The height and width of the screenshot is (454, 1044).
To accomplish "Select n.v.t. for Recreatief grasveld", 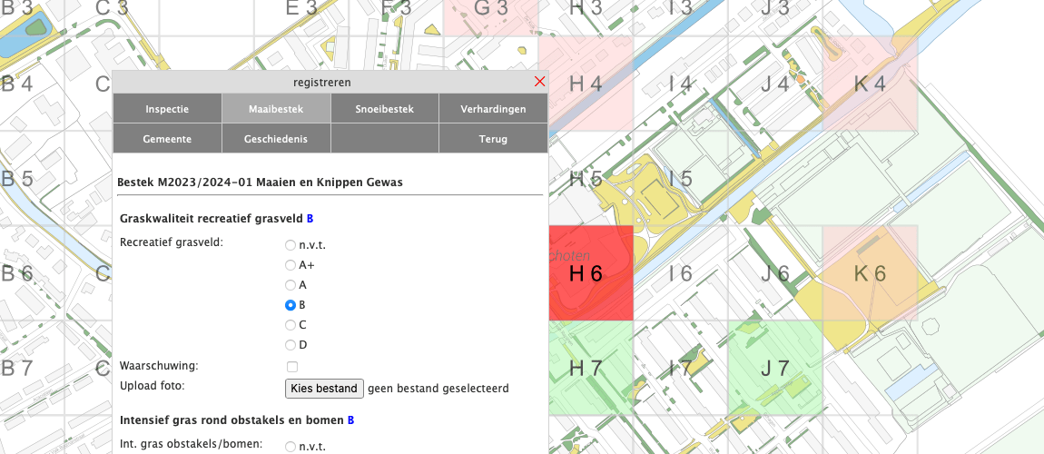I will click(291, 245).
